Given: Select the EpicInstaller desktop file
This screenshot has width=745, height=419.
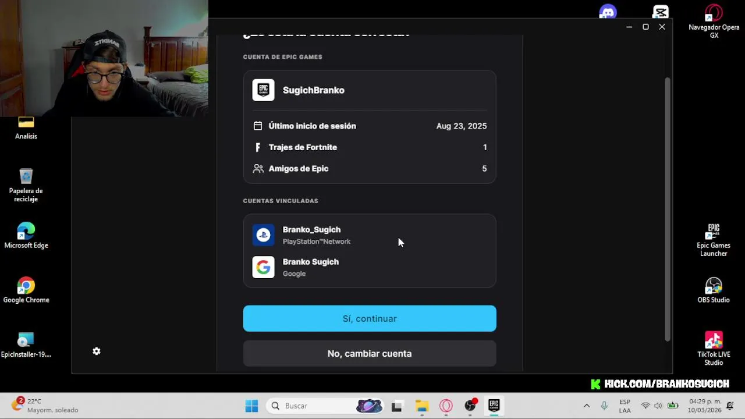Looking at the screenshot, I should pos(26,345).
